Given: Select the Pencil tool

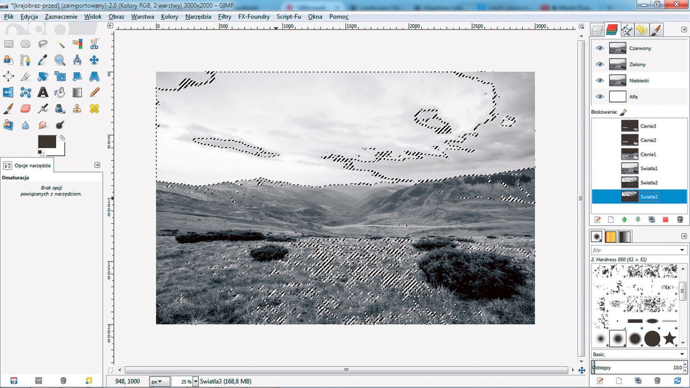Looking at the screenshot, I should point(94,93).
